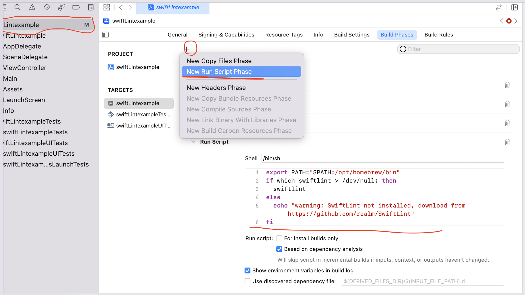The image size is (525, 295).
Task: Hide the projects and targets list sidebar
Action: 105,35
